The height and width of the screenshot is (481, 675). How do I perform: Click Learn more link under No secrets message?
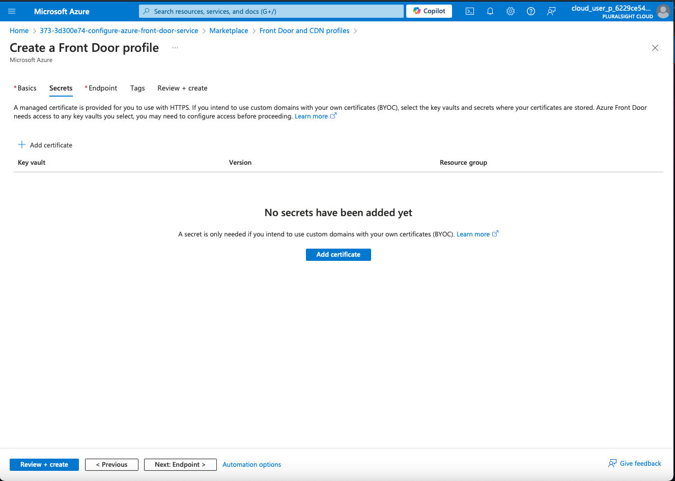click(x=477, y=234)
